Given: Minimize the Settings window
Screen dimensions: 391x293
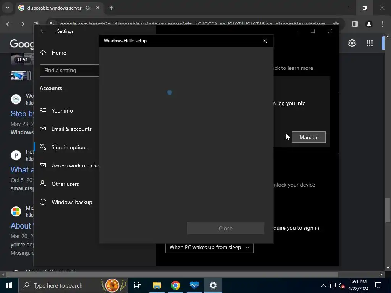Looking at the screenshot, I should (x=295, y=31).
